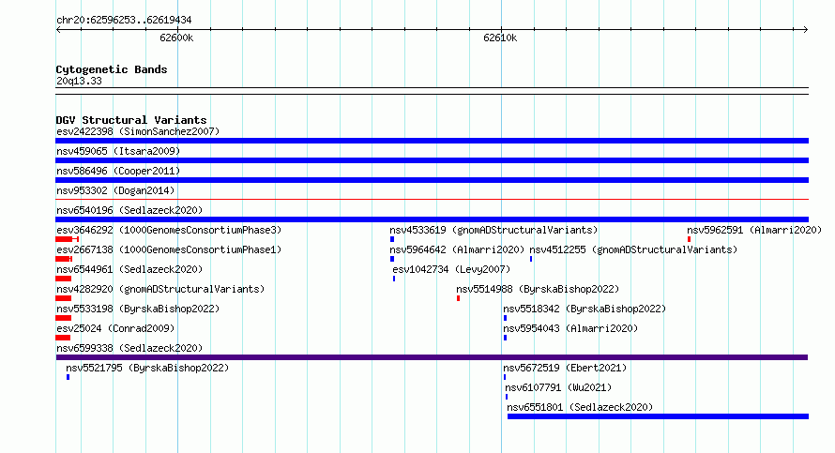The height and width of the screenshot is (453, 835).
Task: Open esv25024 (Conrad2009) label
Action: (x=115, y=328)
